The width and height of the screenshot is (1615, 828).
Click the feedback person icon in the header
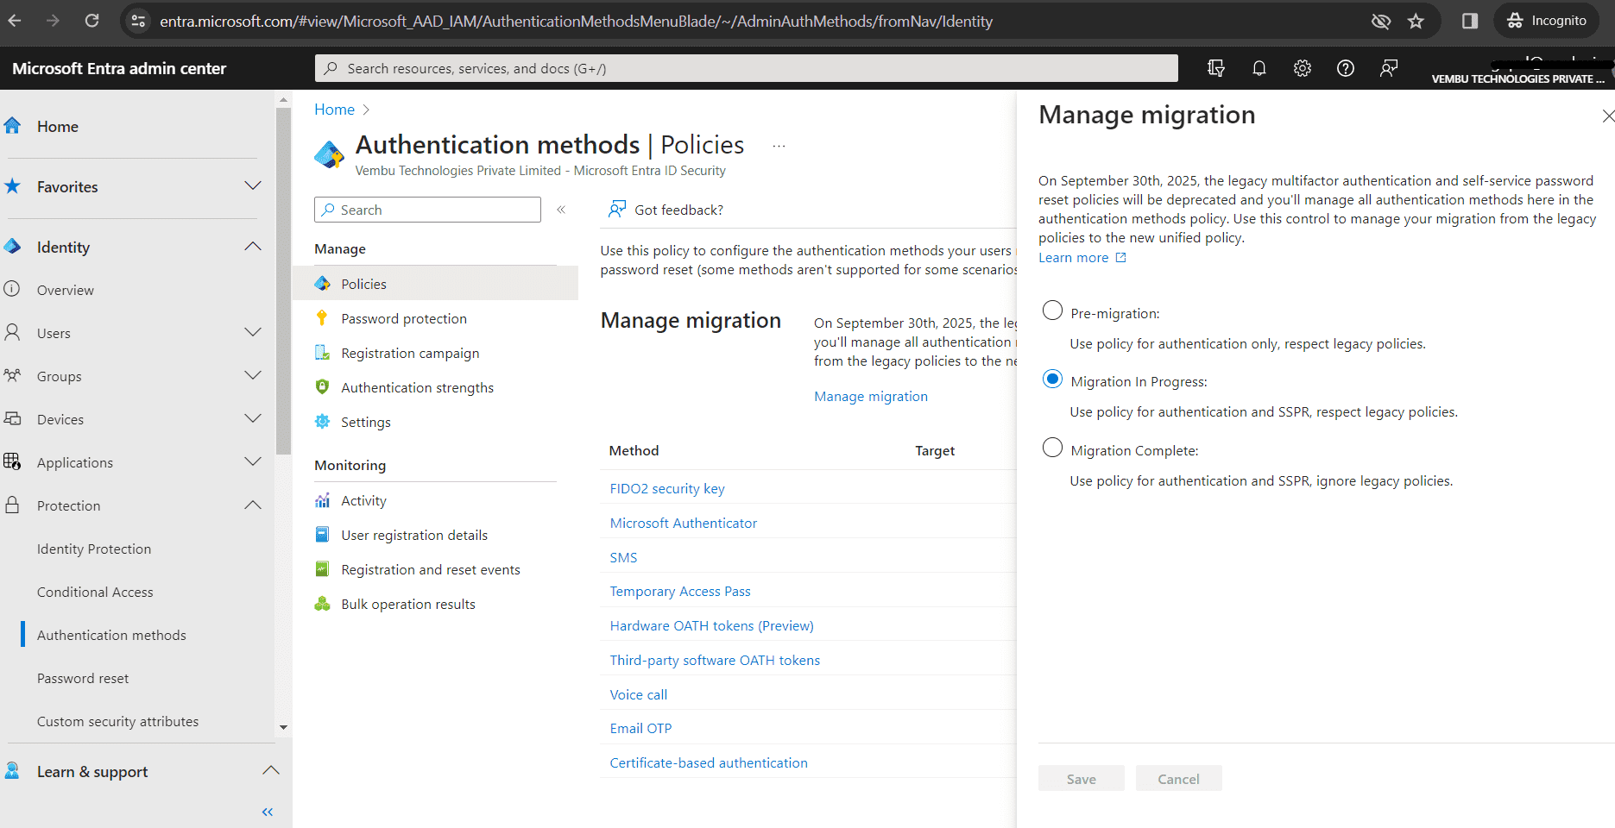(x=1389, y=68)
